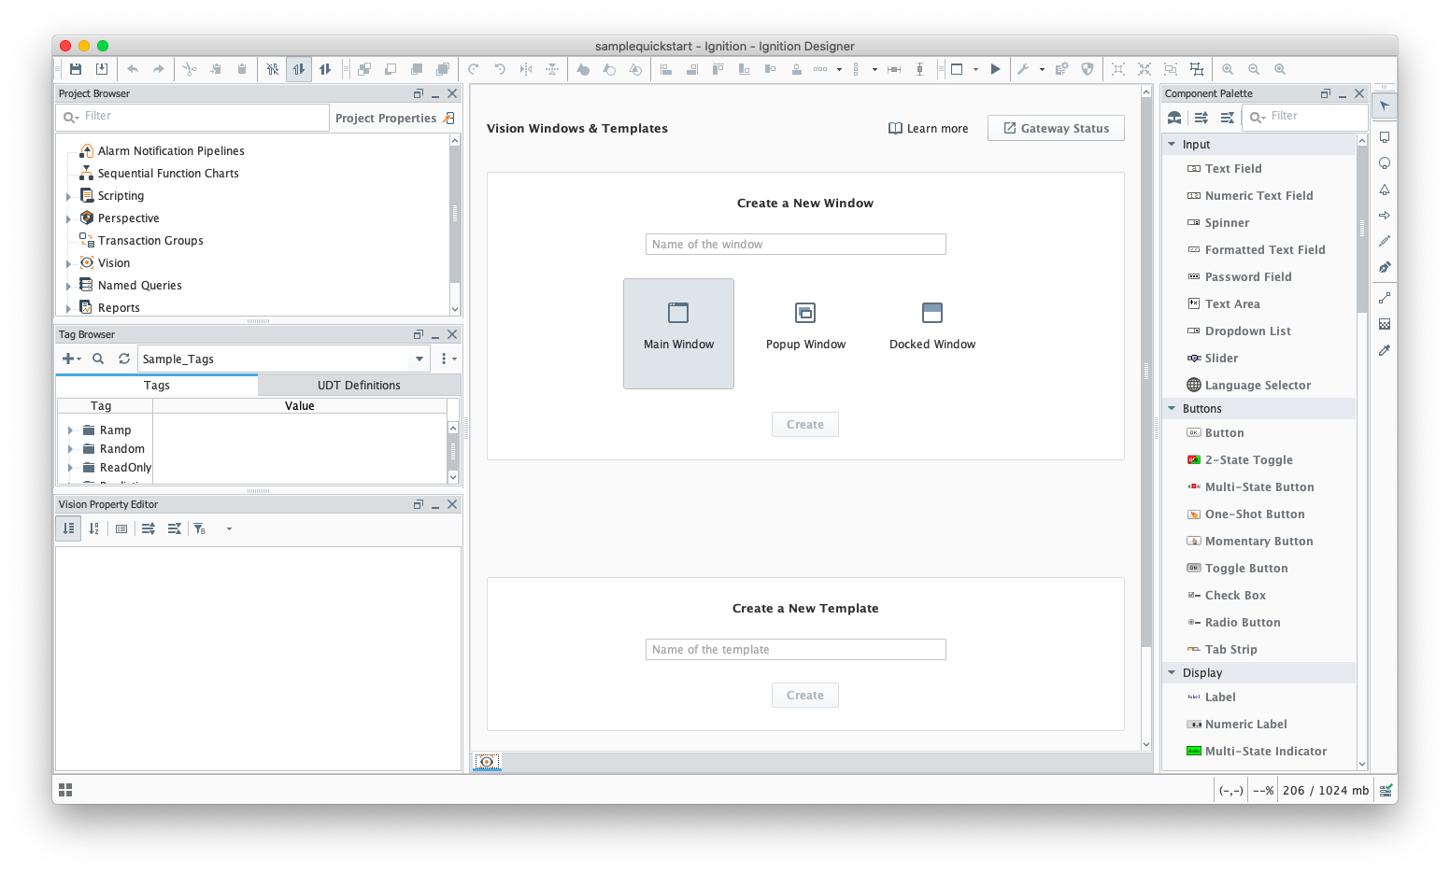
Task: Open Project Properties
Action: coord(395,118)
